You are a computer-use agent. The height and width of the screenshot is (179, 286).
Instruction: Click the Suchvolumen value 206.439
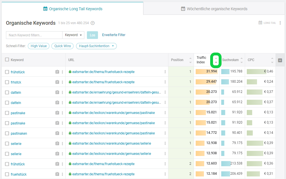pyautogui.click(x=236, y=173)
